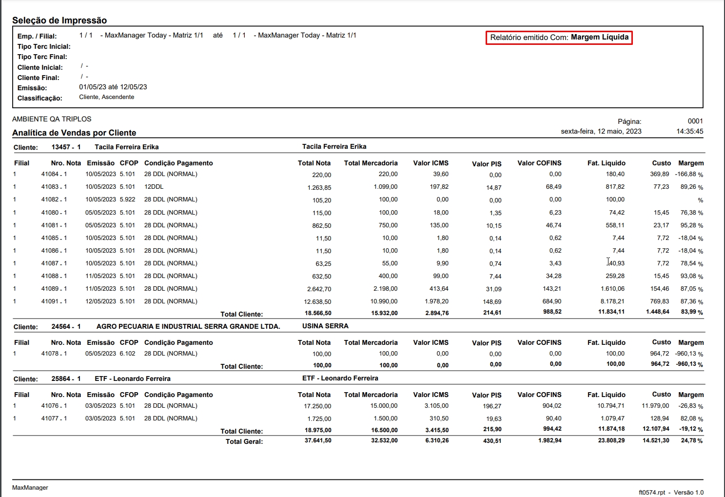Click the 'Seleção de Impressão' heading
Viewport: 725px width, 497px height.
tap(59, 20)
